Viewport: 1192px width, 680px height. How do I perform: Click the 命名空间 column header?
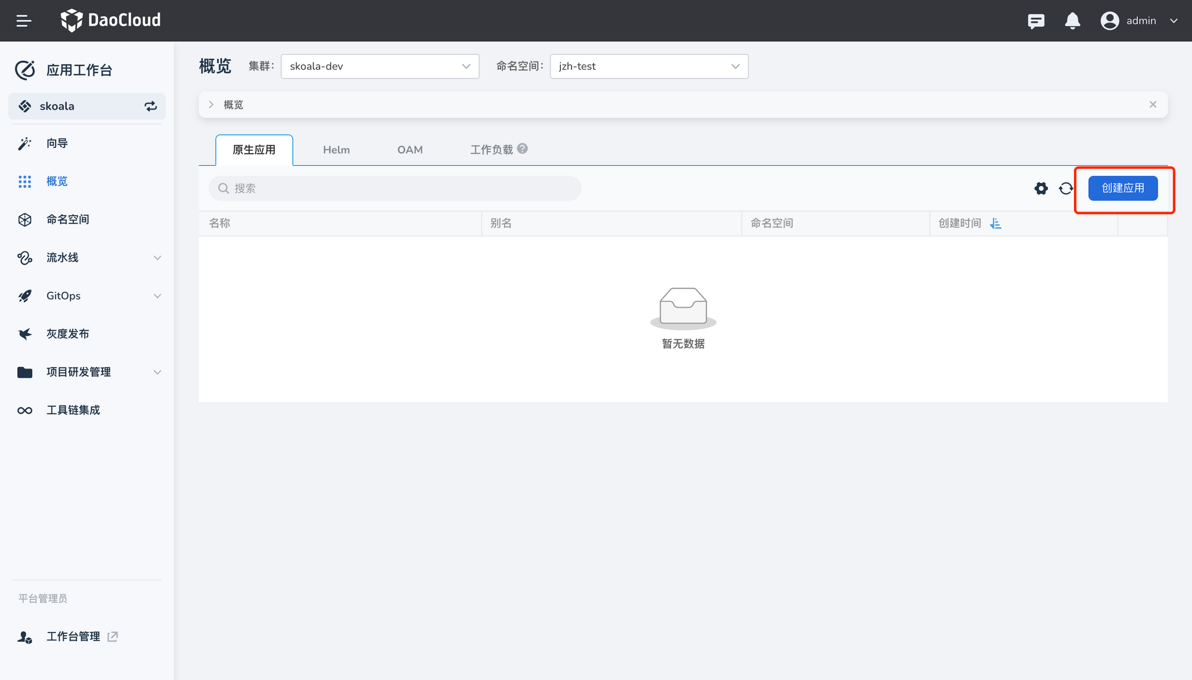pyautogui.click(x=772, y=224)
